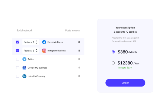Choose the $12380 per Year radio option

[x=113, y=63]
